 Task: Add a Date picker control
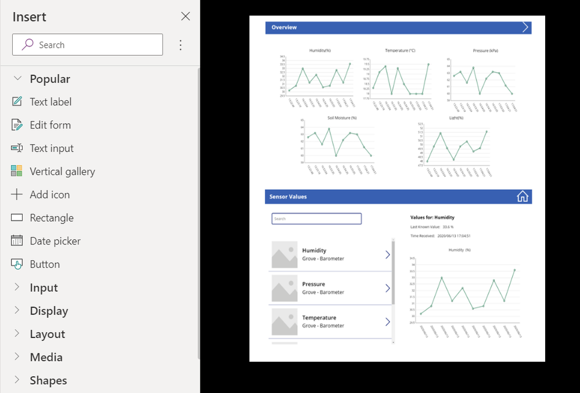coord(55,241)
